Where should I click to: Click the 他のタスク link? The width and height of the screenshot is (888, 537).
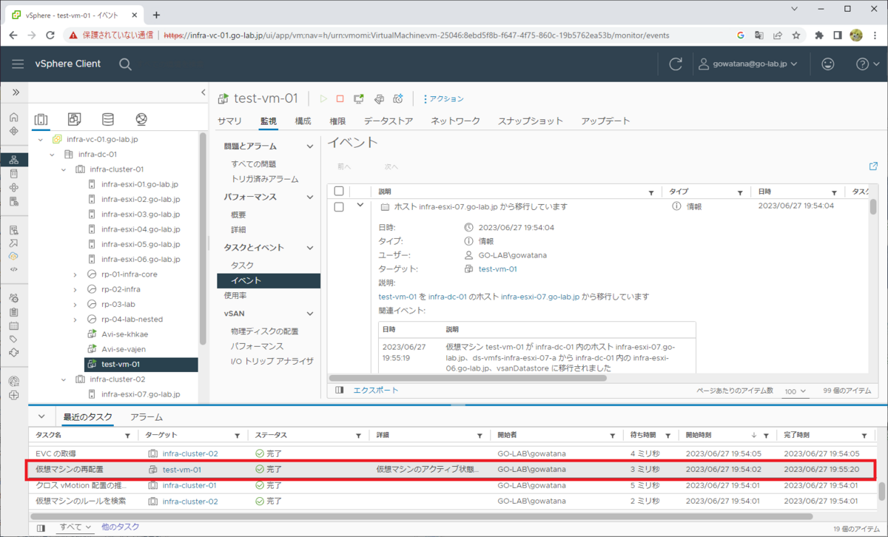tap(120, 527)
